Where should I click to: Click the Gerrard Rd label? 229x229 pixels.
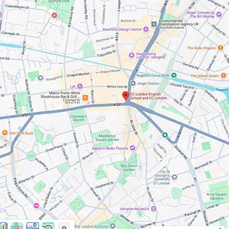191,66
